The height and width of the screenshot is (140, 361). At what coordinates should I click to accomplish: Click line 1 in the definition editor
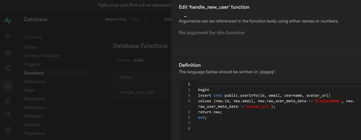(x=279, y=84)
